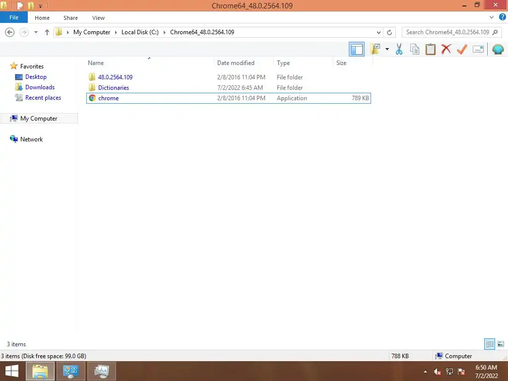Select the chrome application file
Image resolution: width=508 pixels, height=381 pixels.
tap(228, 98)
